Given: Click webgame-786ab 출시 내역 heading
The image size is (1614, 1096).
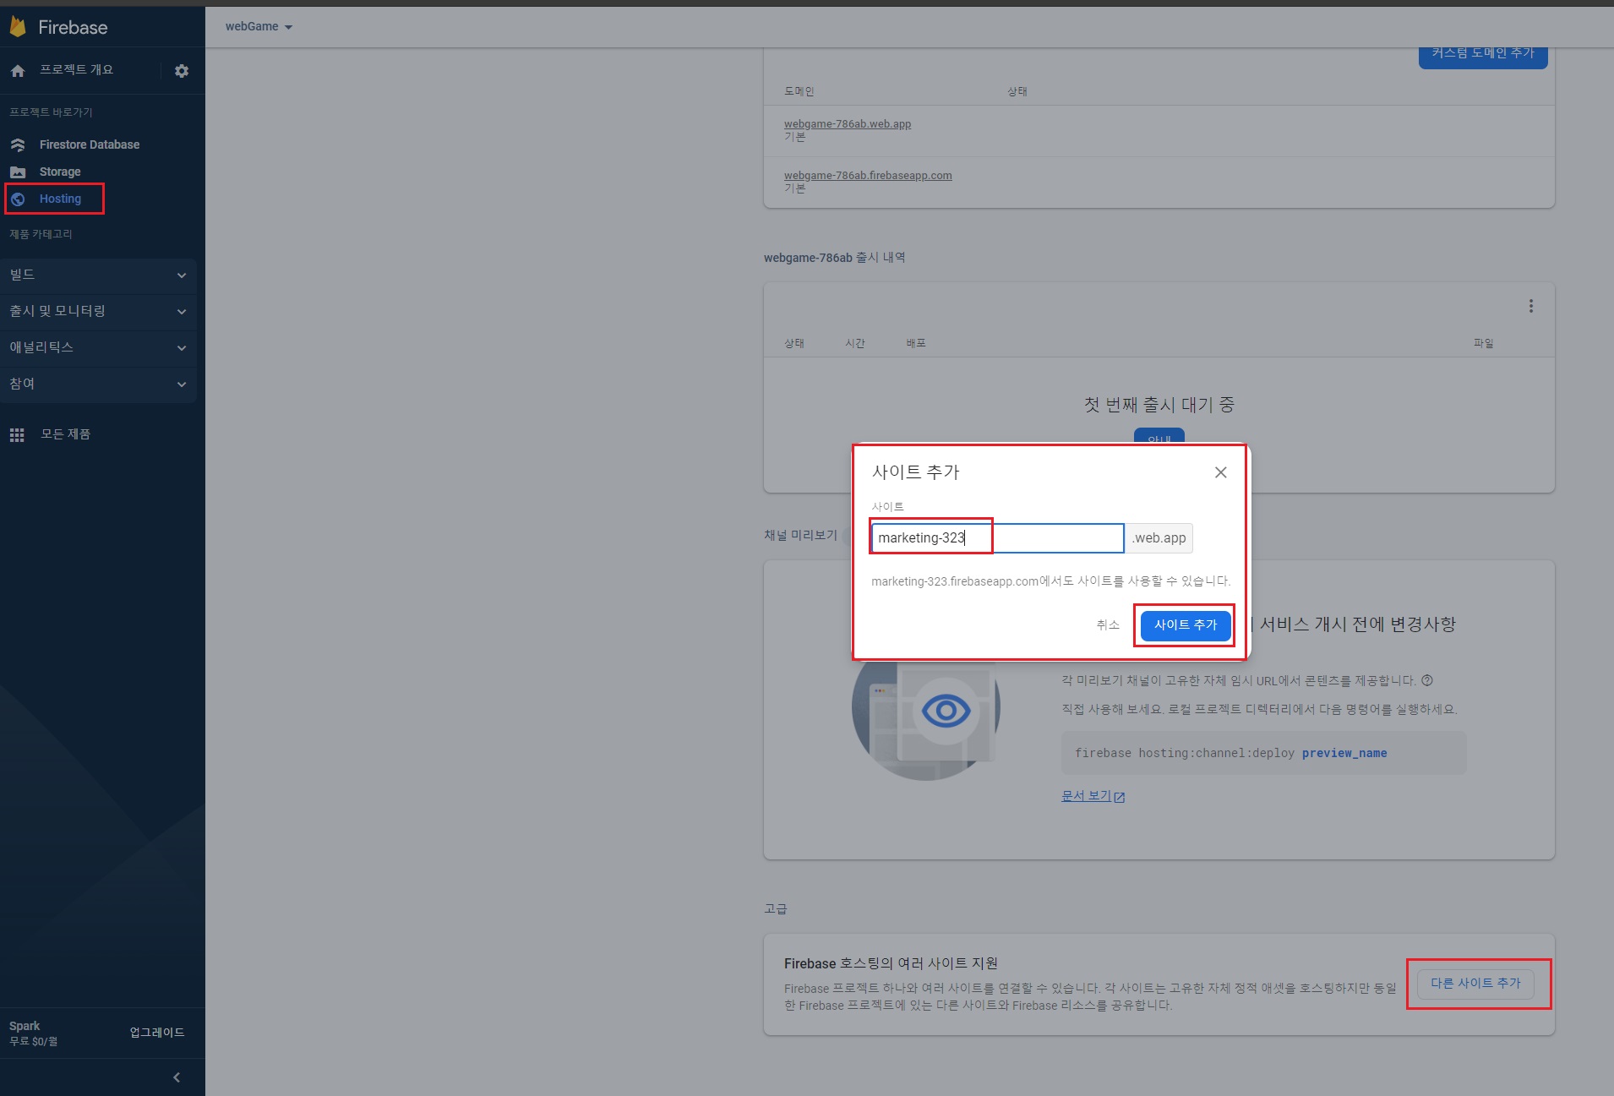Looking at the screenshot, I should [x=834, y=257].
